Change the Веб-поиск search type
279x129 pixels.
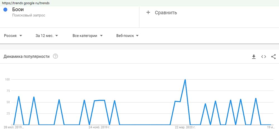[127, 36]
